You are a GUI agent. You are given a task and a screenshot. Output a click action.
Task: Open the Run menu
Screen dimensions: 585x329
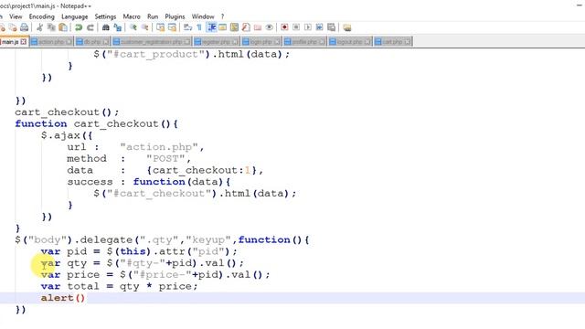coord(153,16)
